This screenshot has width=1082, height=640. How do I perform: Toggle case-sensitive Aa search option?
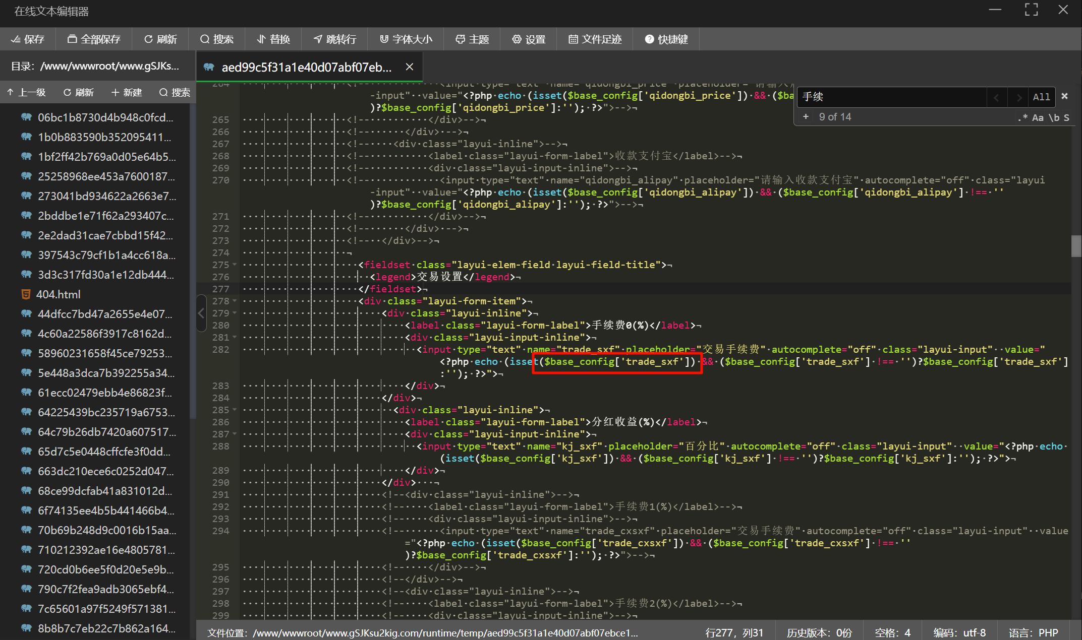point(1038,117)
